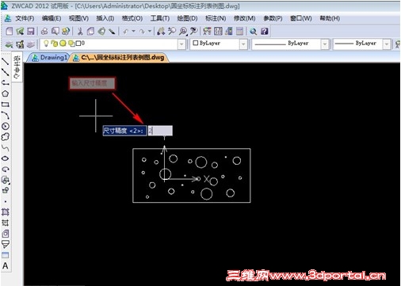401x286 pixels.
Task: Click the 尺寸精度 value input box
Action: click(x=160, y=131)
